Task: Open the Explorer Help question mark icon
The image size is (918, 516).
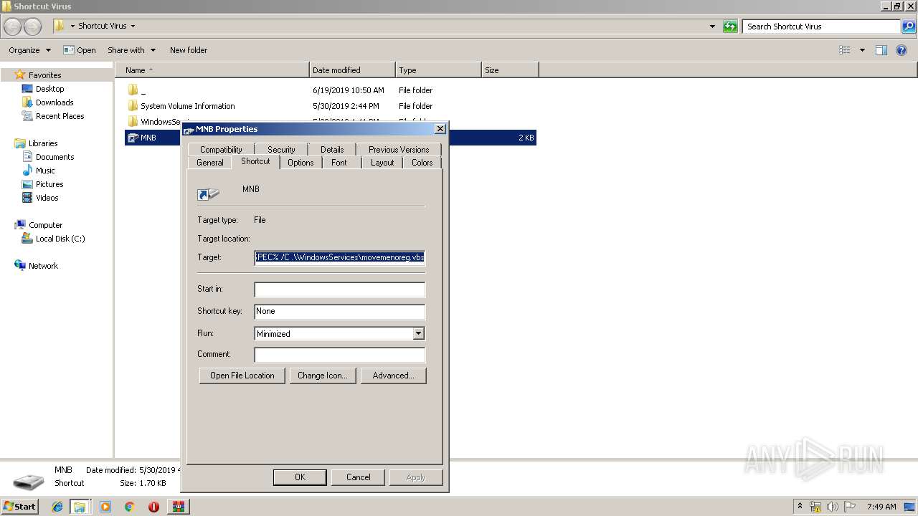Action: 902,50
